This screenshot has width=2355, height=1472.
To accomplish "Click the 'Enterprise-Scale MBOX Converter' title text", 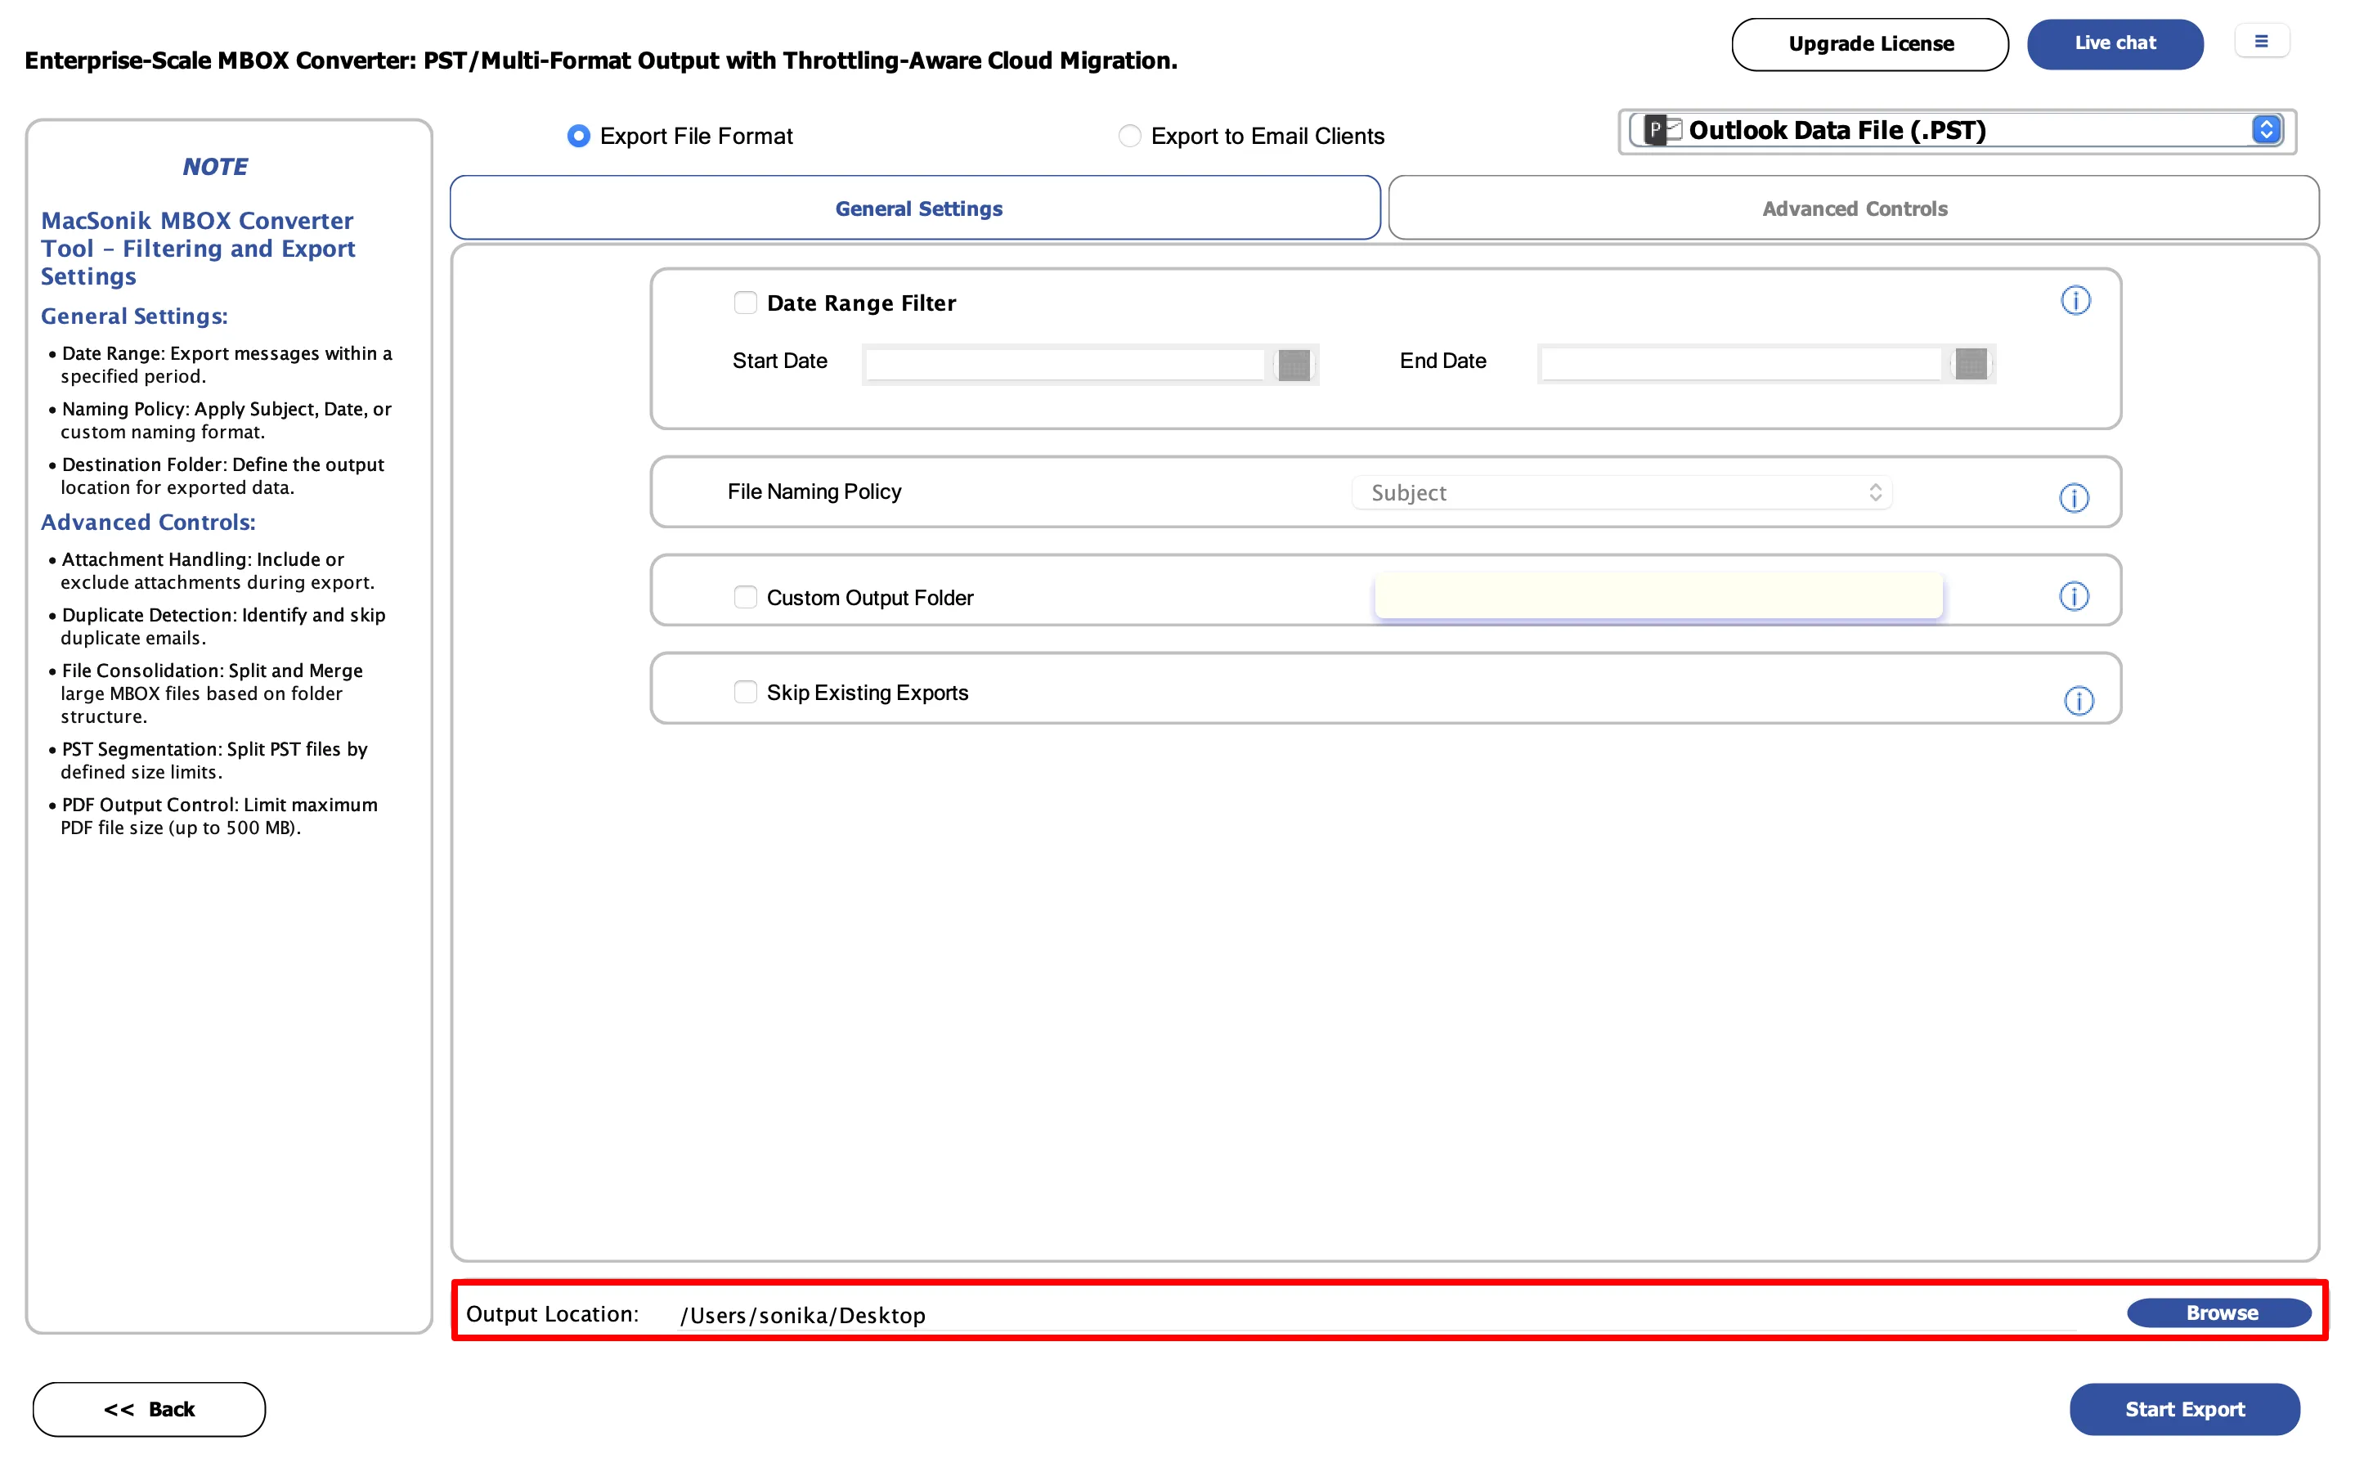I will coord(600,61).
